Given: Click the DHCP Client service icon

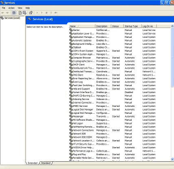Looking at the screenshot, I should point(71,65).
